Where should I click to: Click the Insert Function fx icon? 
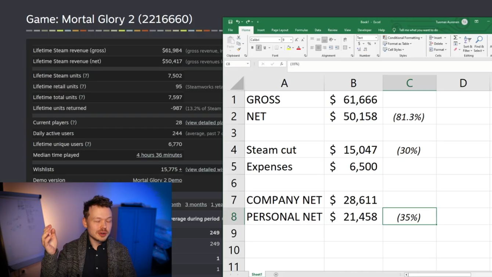282,64
